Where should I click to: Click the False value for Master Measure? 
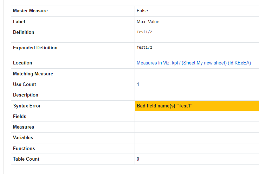coord(142,11)
